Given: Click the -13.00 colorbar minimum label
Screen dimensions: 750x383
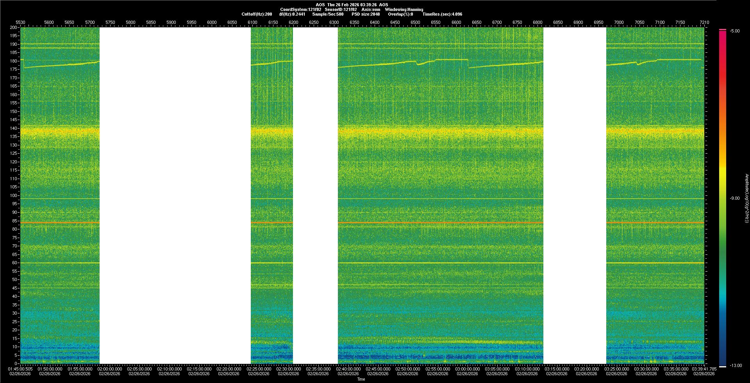Looking at the screenshot, I should pyautogui.click(x=736, y=366).
